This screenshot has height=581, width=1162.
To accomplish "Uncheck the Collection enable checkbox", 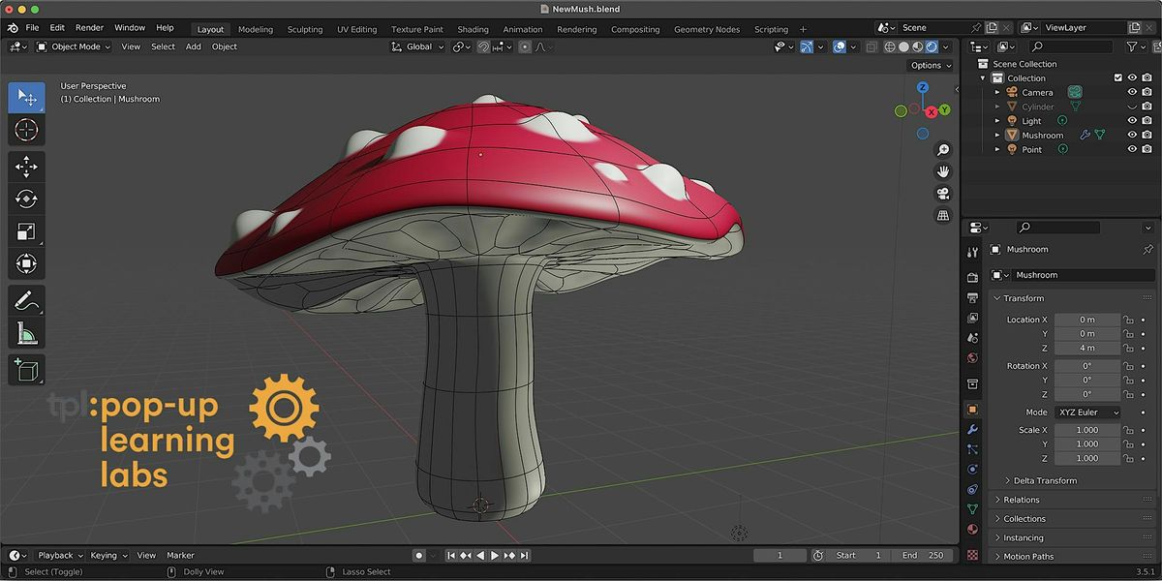I will (1118, 77).
